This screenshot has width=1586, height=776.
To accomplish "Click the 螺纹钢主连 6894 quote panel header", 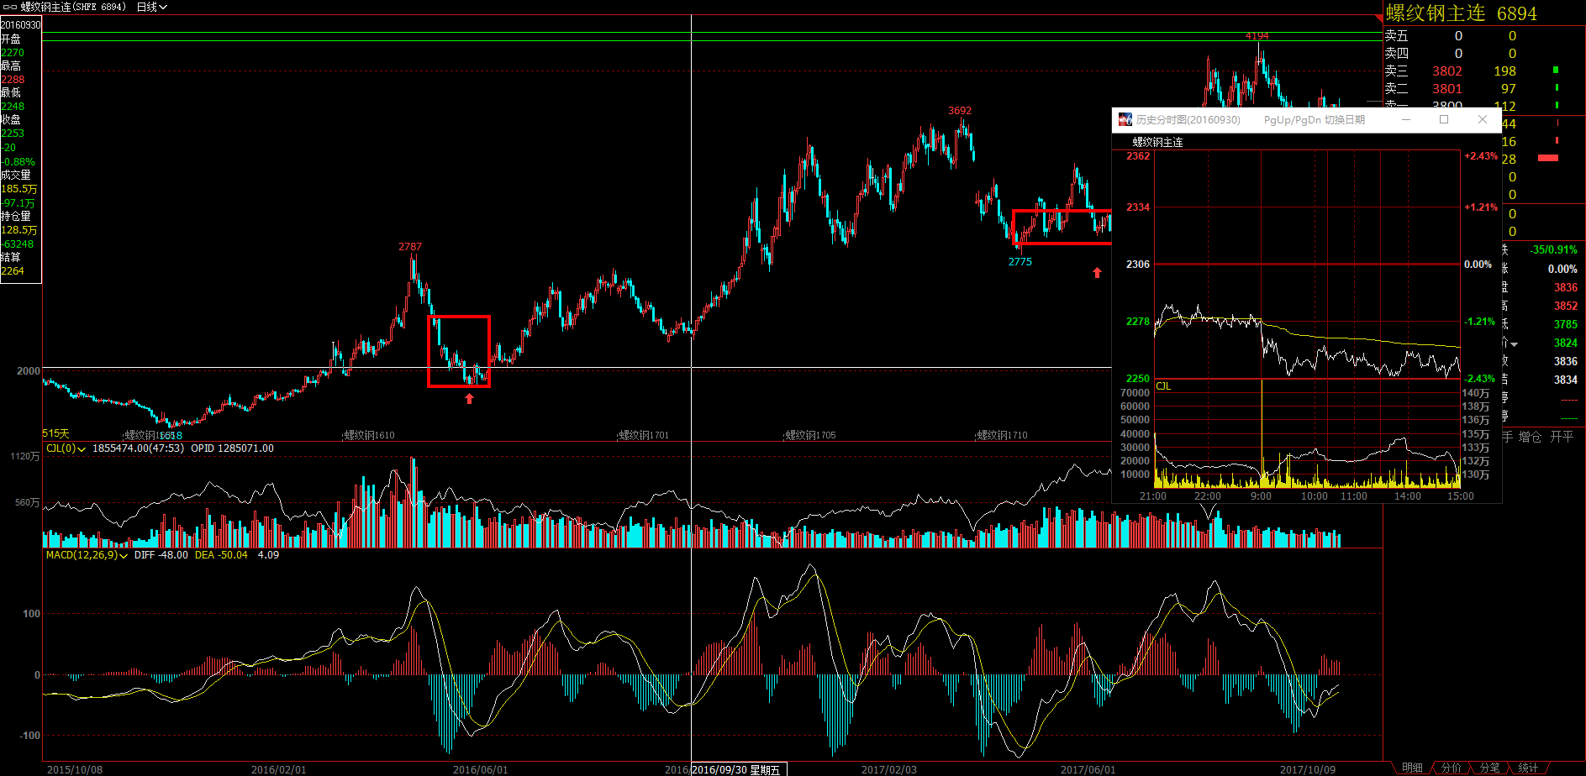I will [x=1461, y=13].
